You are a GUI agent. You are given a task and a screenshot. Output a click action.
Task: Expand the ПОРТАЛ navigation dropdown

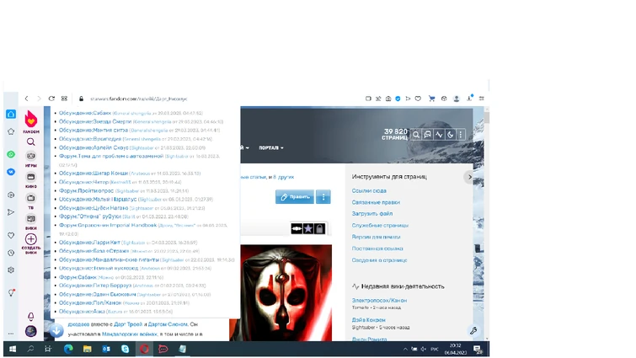[271, 147]
